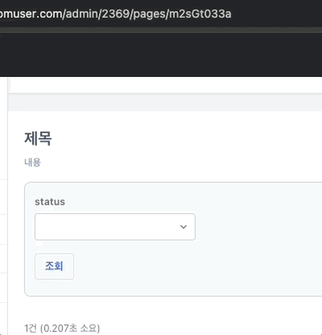Click the white header bar above the gray band
This screenshot has width=322, height=335.
[165, 85]
